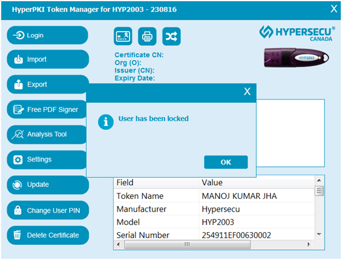Click the HYP2003 USB token image
Viewport: 342px width, 260px height.
point(297,57)
